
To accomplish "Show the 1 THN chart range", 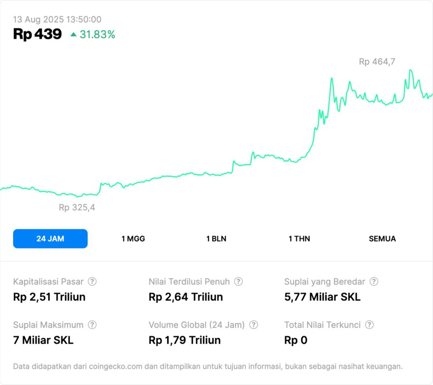I will pos(299,239).
